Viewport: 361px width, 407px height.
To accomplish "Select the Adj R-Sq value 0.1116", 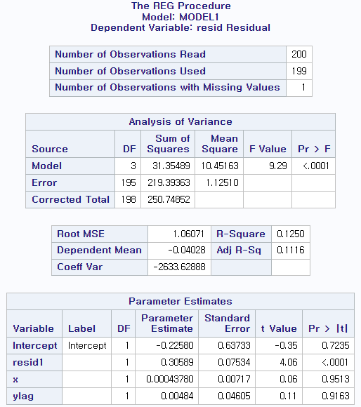I will click(291, 251).
